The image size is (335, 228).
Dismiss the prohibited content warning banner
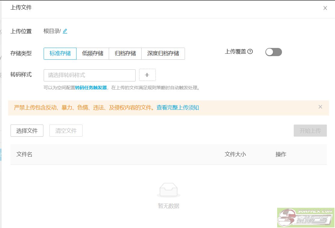[x=320, y=107]
